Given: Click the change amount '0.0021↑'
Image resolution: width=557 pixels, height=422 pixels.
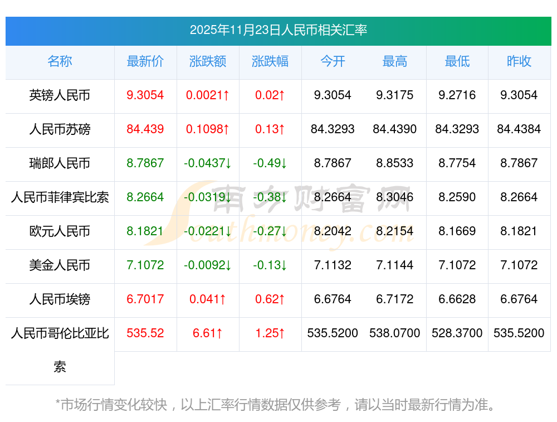Looking at the screenshot, I should click(x=208, y=95).
